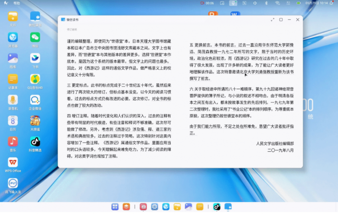Toggle the microphone icon in status bar

coord(233,3)
